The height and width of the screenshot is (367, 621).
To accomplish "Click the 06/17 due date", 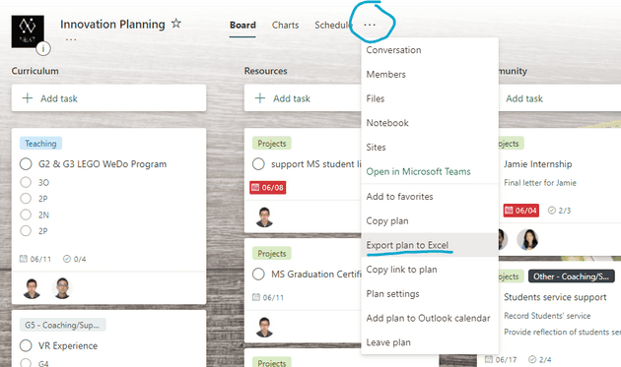I will (x=501, y=359).
